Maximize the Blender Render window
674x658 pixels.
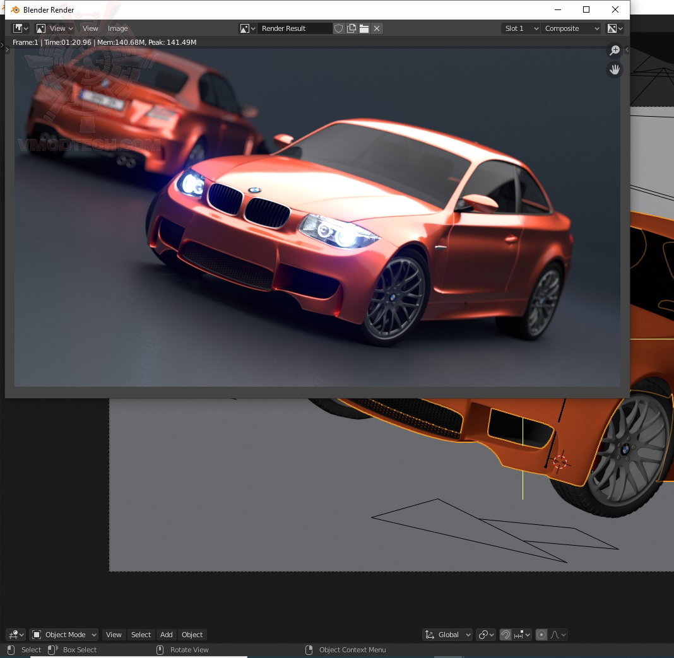click(x=586, y=9)
